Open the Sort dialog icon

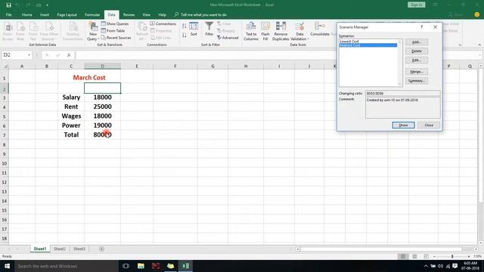pyautogui.click(x=194, y=29)
